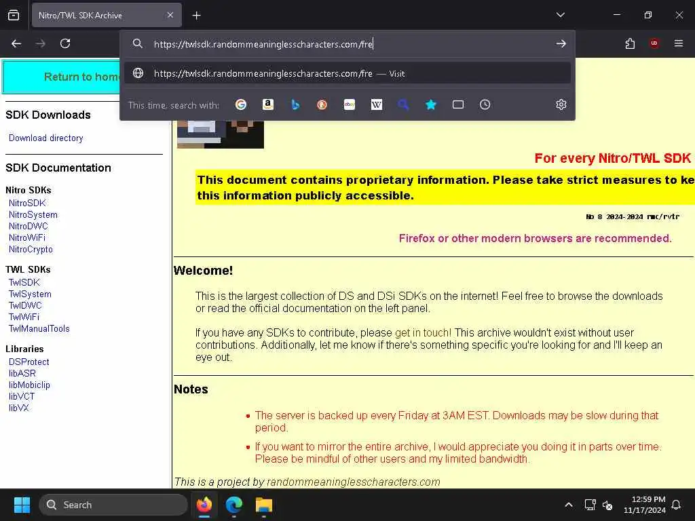695x521 pixels.
Task: Click the blue magnifier search engine icon
Action: [403, 104]
